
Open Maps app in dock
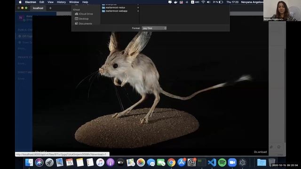[131, 162]
